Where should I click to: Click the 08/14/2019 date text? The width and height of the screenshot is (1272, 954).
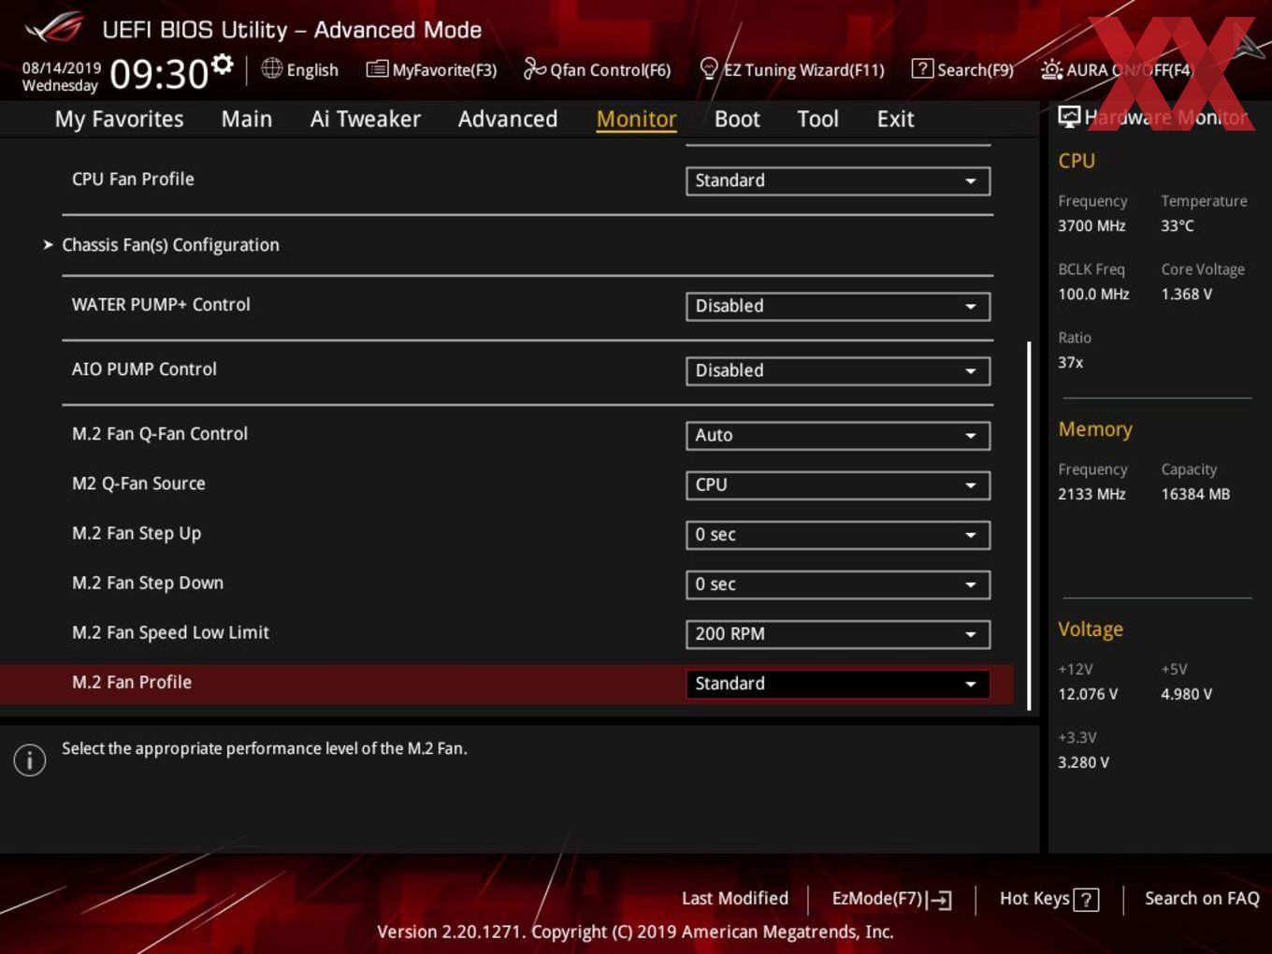tap(62, 68)
